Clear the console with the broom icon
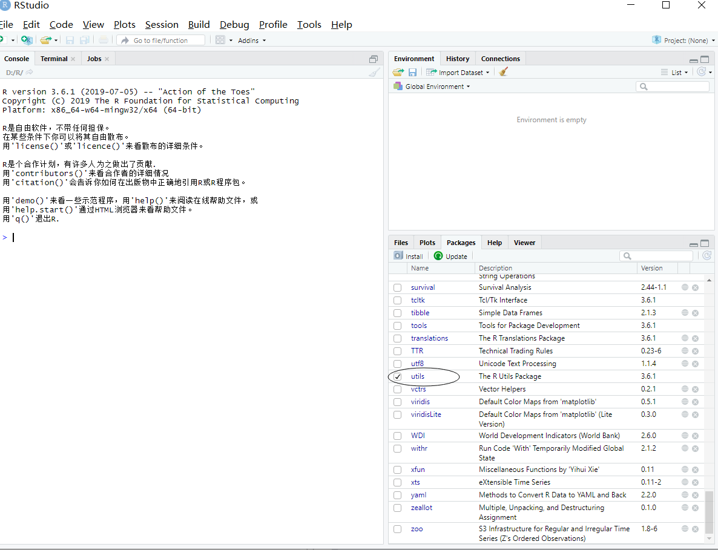The height and width of the screenshot is (550, 718). click(374, 72)
